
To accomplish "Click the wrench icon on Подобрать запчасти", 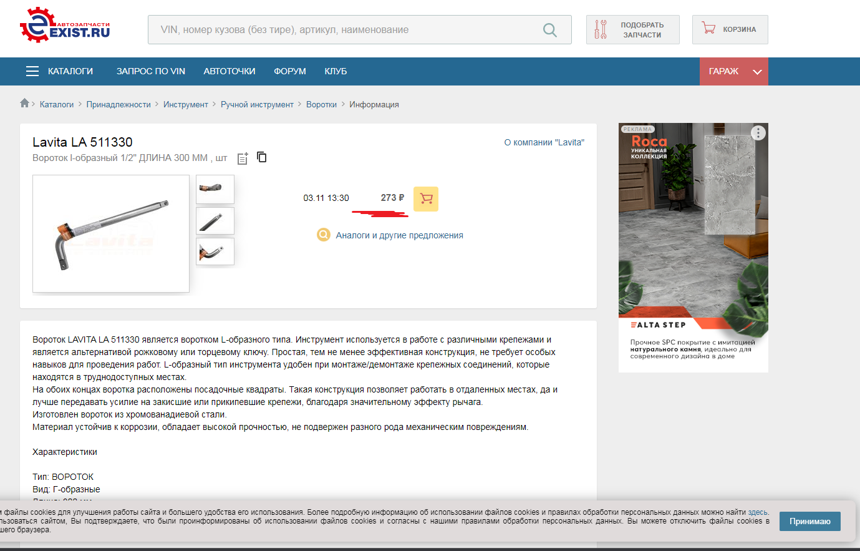I will point(600,29).
